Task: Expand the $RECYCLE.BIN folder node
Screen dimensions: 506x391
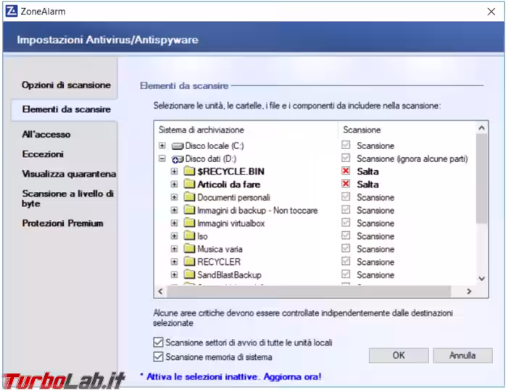Action: tap(174, 172)
